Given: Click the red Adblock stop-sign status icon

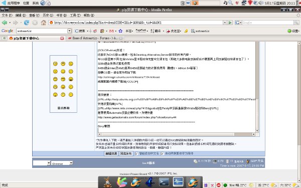Looking at the screenshot, I should (218, 185).
